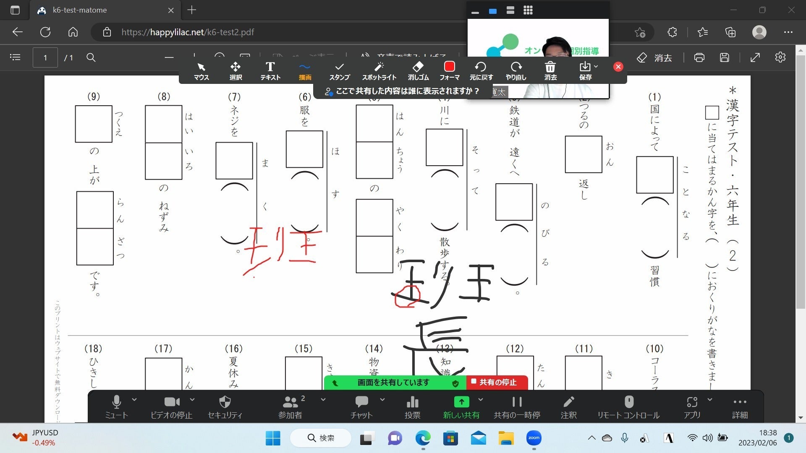Pause sharing with 共有の一時停止
Viewport: 806px width, 453px height.
tap(517, 407)
